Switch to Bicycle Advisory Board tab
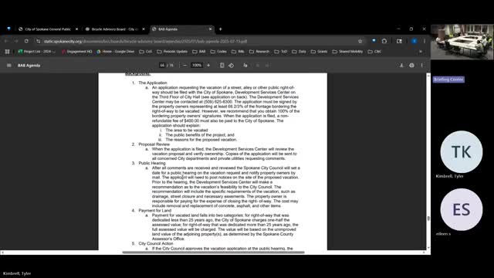Image resolution: width=494 pixels, height=278 pixels. 113,29
